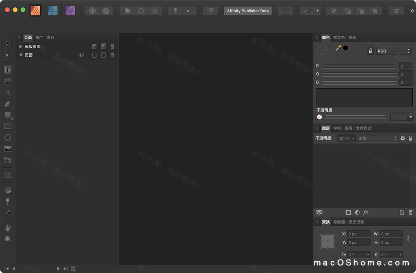Select the Frame Text tool
Image resolution: width=416 pixels, height=273 pixels.
click(x=8, y=69)
